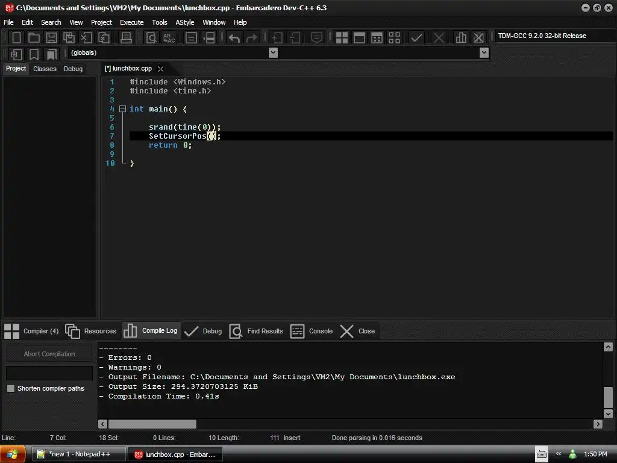Click the New file toolbar icon
Viewport: 617px width, 463px height.
coord(16,38)
